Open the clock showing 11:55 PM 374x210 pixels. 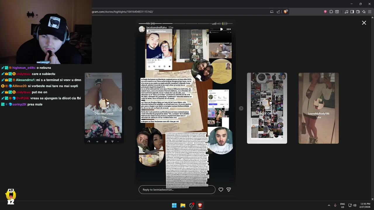pos(365,205)
